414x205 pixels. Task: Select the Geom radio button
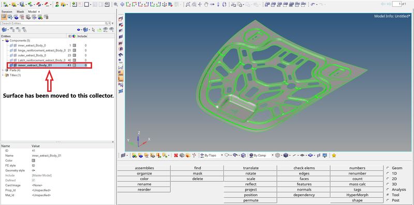[x=388, y=168]
